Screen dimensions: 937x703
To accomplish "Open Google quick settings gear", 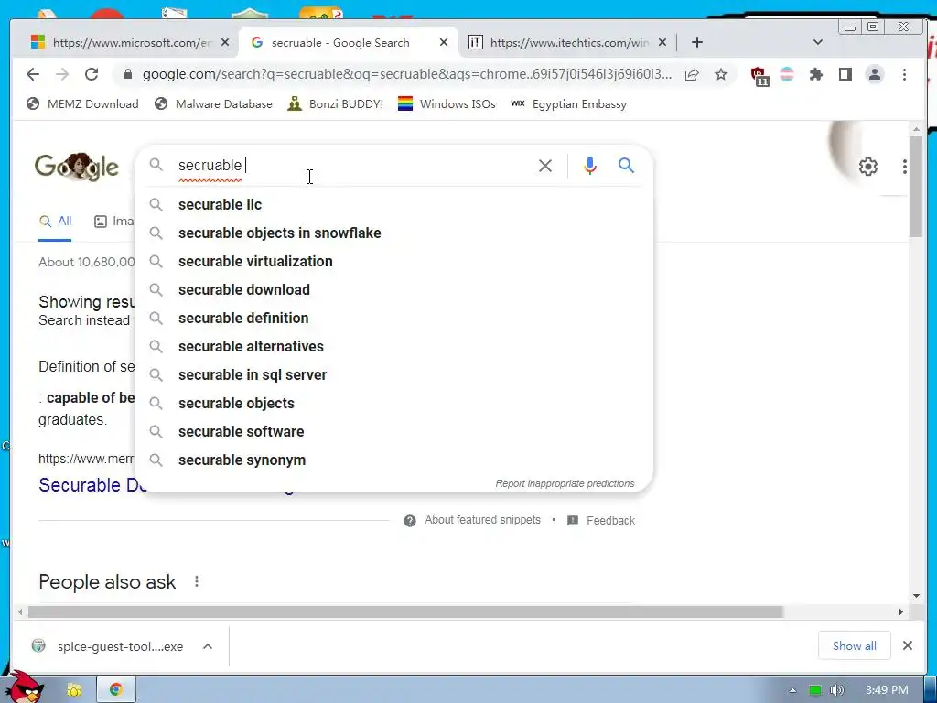I will (x=867, y=167).
